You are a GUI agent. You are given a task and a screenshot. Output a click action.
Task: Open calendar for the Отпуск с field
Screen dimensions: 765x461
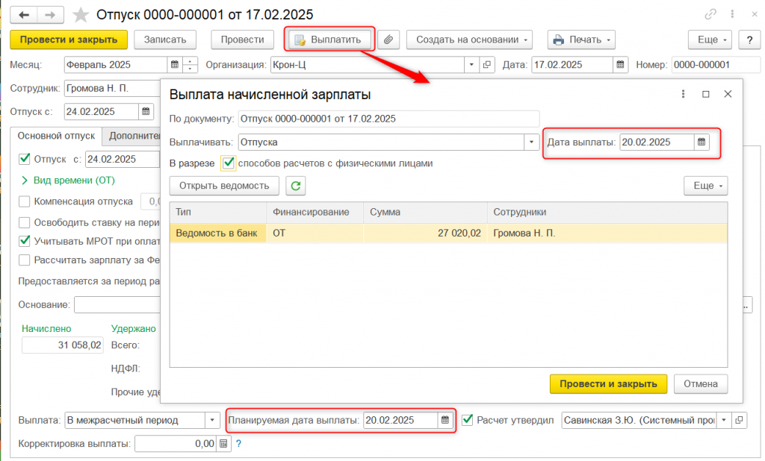coord(146,112)
